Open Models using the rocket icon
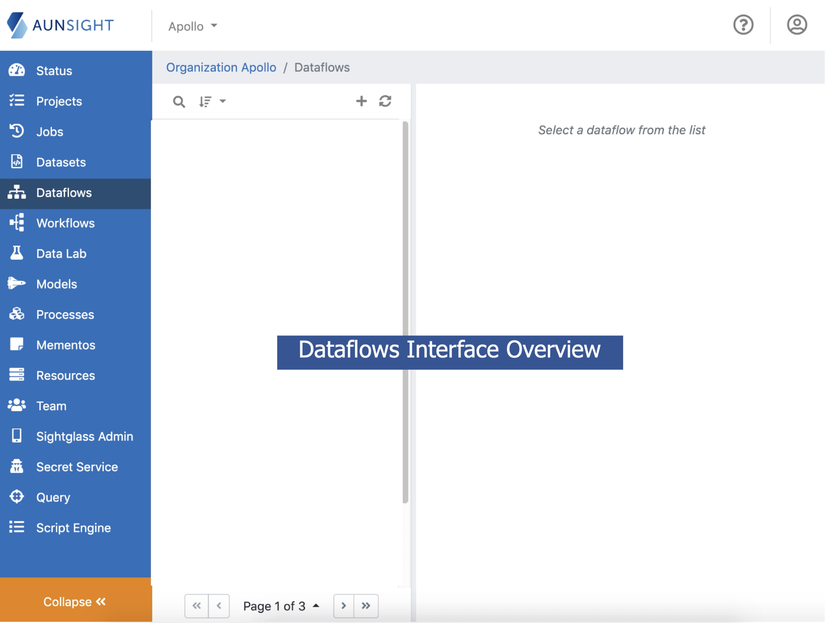Image resolution: width=834 pixels, height=623 pixels. 17,284
